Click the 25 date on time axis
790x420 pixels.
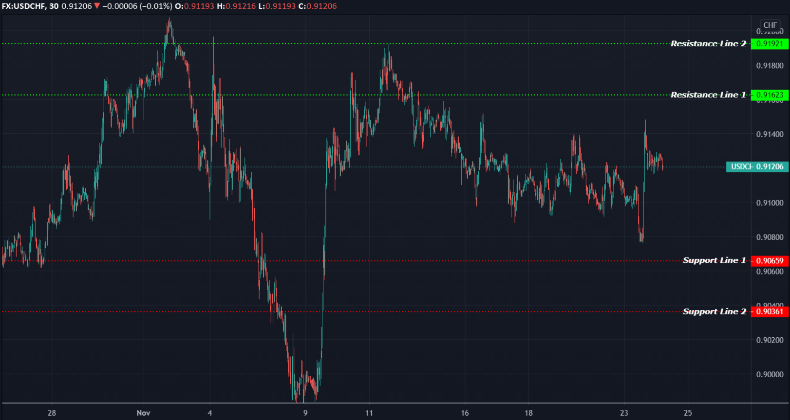(x=688, y=413)
